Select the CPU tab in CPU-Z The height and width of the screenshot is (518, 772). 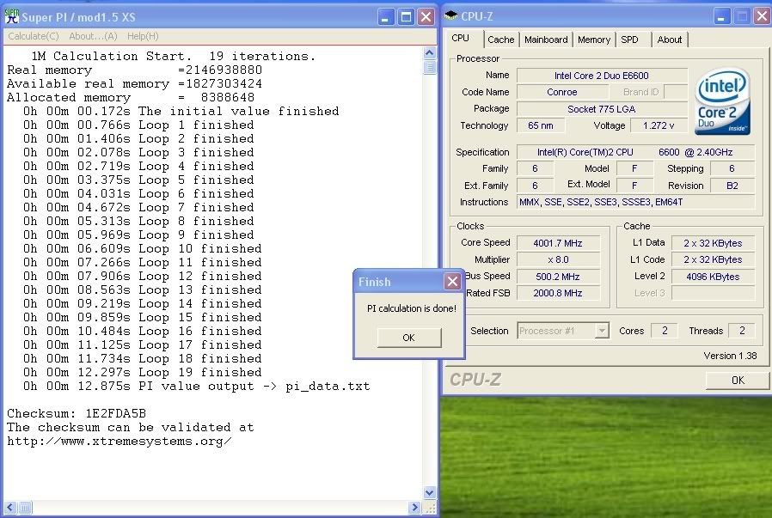point(460,39)
